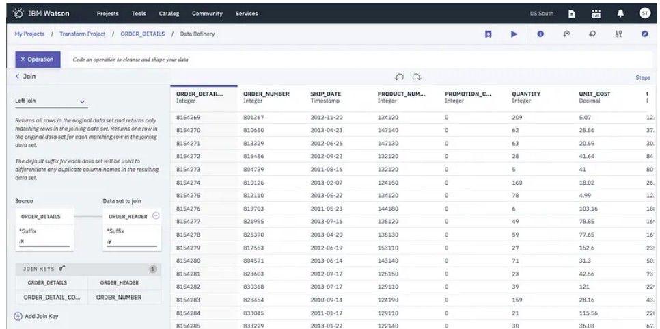Click product number 153110

[x=388, y=248]
